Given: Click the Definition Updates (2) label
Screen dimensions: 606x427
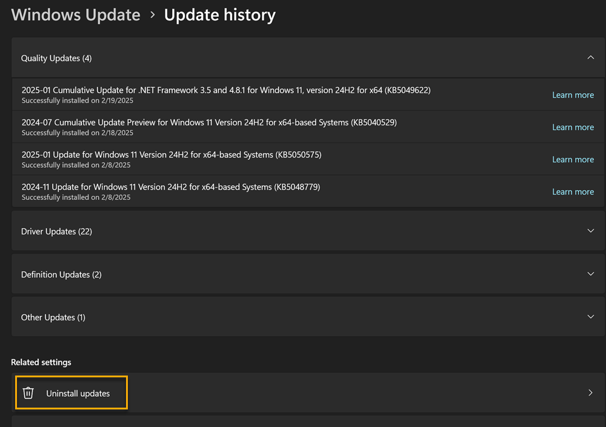Looking at the screenshot, I should pyautogui.click(x=61, y=274).
